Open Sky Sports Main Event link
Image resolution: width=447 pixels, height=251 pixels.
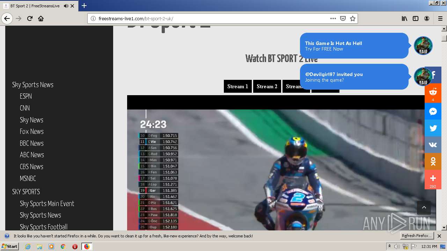coord(47,204)
